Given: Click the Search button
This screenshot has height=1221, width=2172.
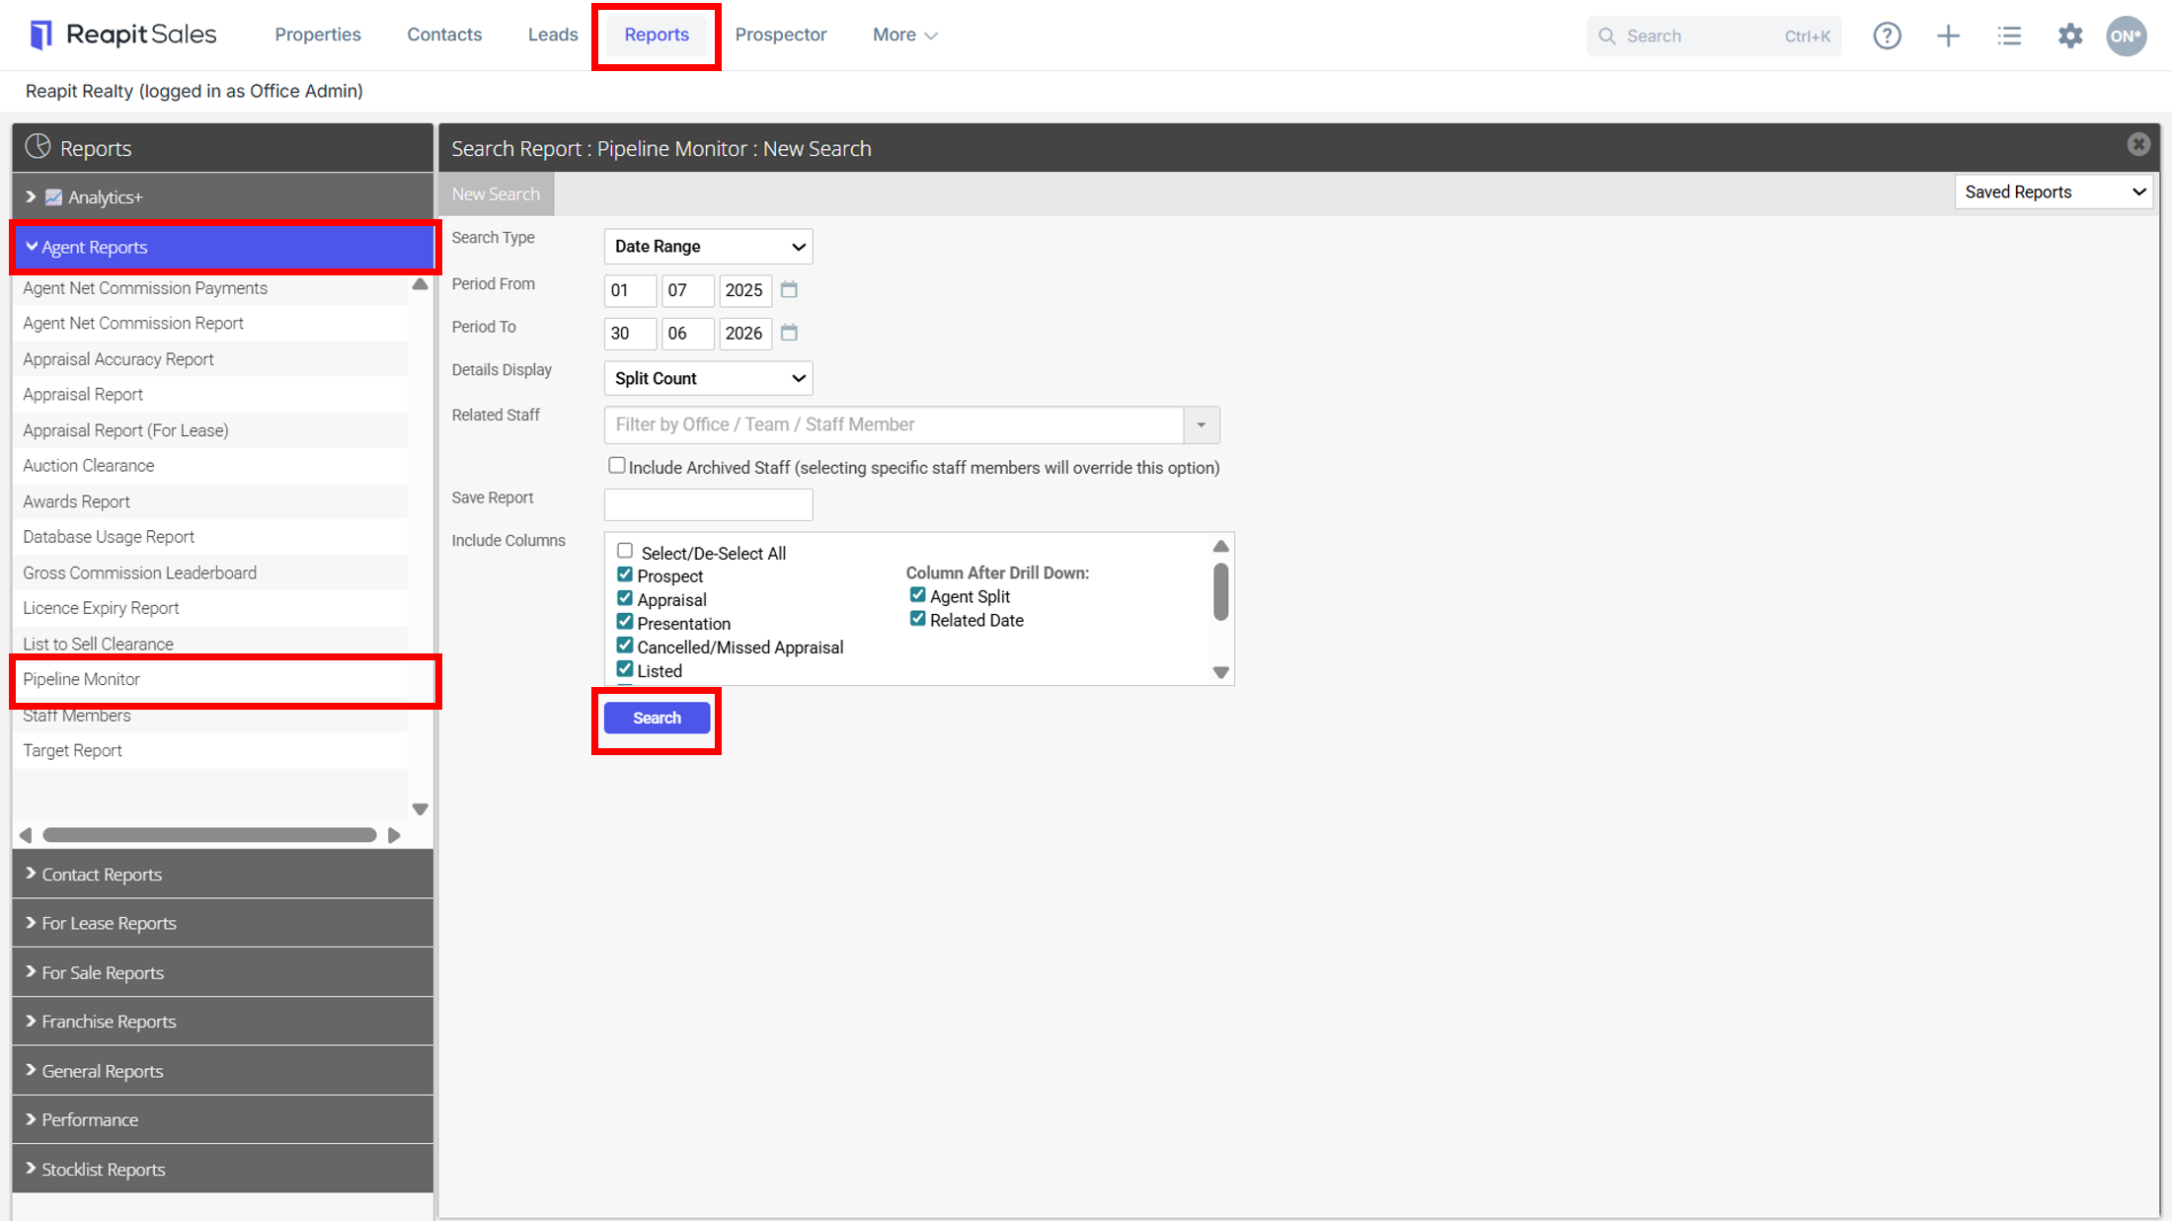Looking at the screenshot, I should click(x=657, y=718).
